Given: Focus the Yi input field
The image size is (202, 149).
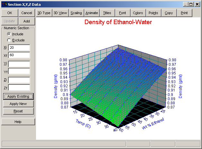Looking at the screenshot, I should (x=19, y=64).
